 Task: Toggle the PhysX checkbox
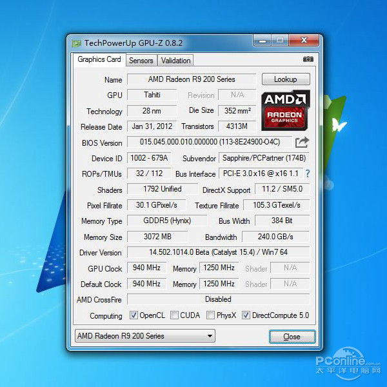click(210, 315)
